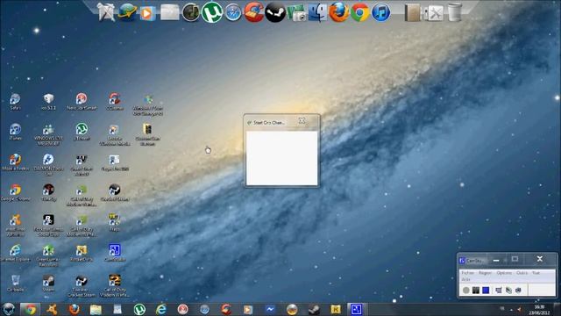Image resolution: width=561 pixels, height=316 pixels.
Task: Launch uTorrent from the top dock
Action: pos(212,12)
